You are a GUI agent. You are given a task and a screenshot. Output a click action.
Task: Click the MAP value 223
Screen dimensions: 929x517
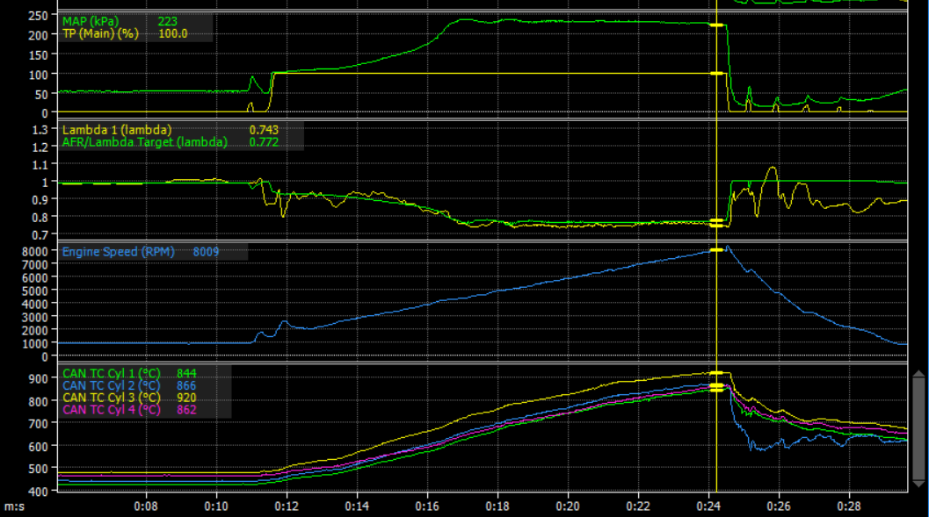[x=168, y=21]
